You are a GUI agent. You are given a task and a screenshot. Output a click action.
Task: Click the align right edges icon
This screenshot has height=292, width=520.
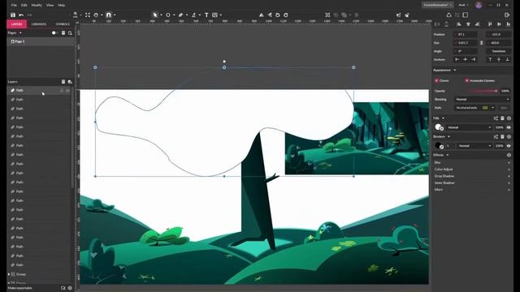(477, 24)
